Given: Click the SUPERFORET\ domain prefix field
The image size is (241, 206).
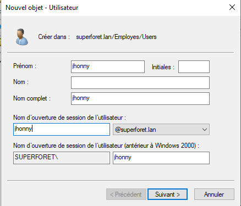Looking at the screenshot, I should click(x=62, y=158).
